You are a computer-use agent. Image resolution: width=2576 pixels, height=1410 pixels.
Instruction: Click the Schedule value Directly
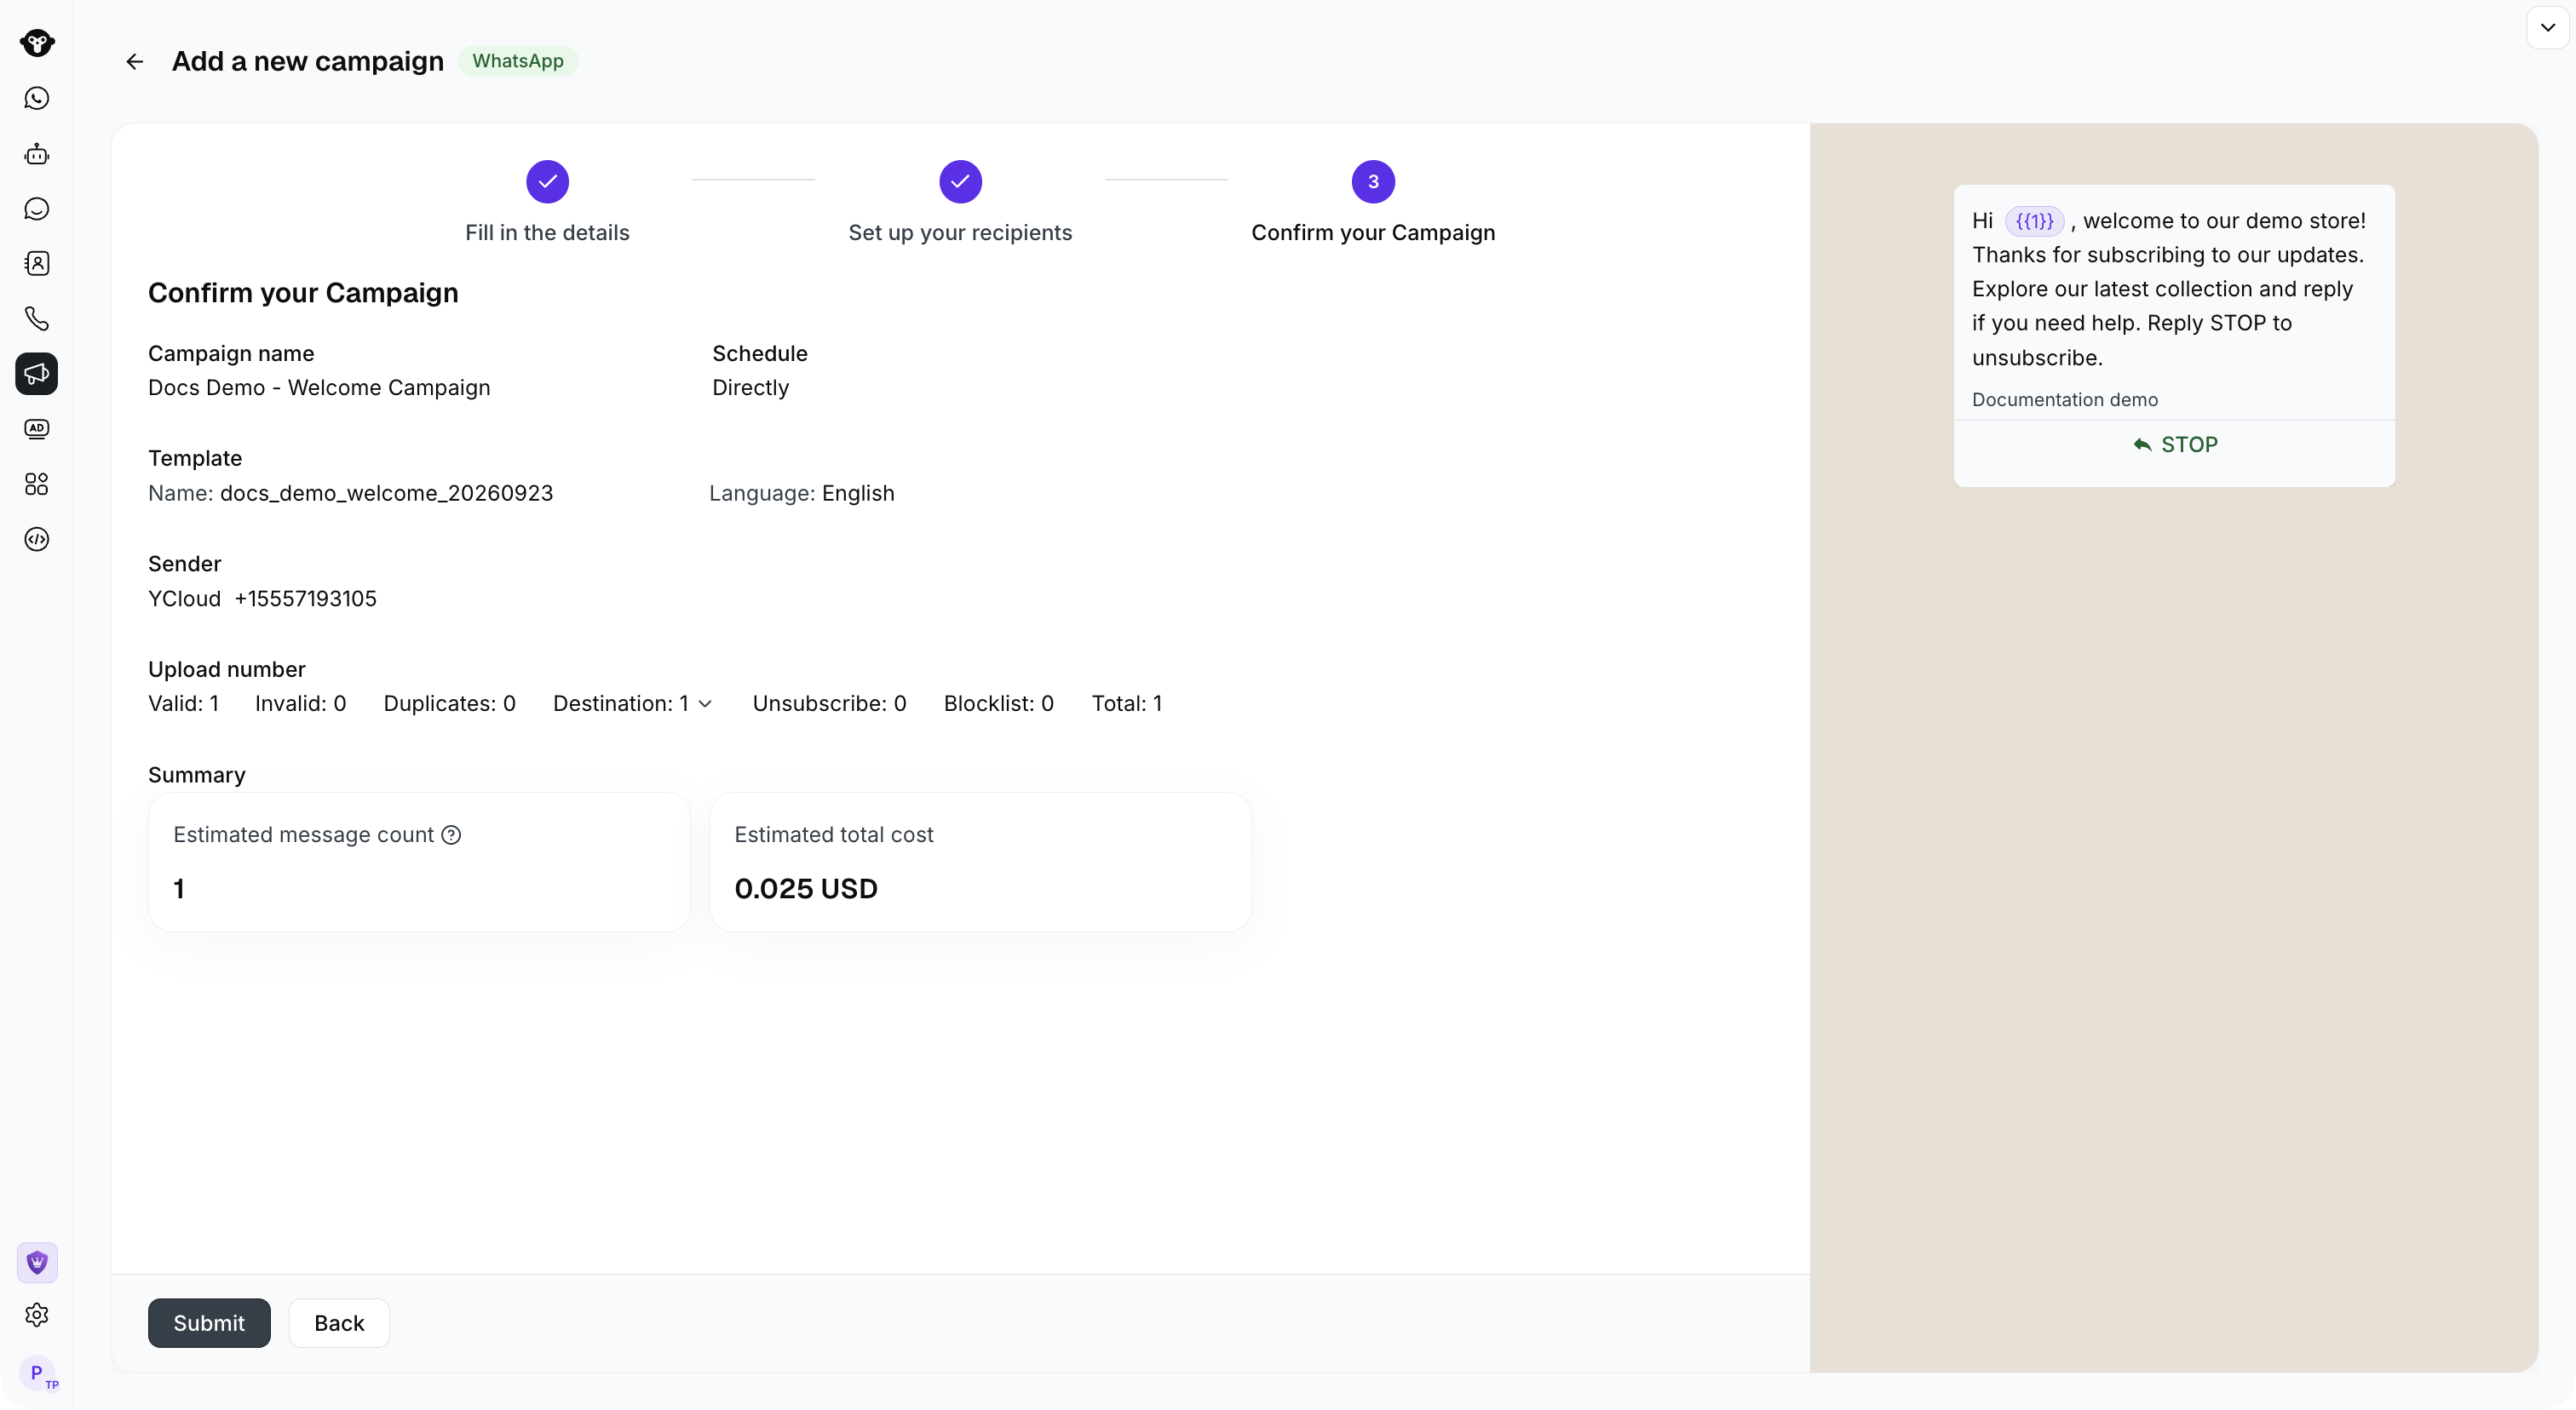[750, 387]
